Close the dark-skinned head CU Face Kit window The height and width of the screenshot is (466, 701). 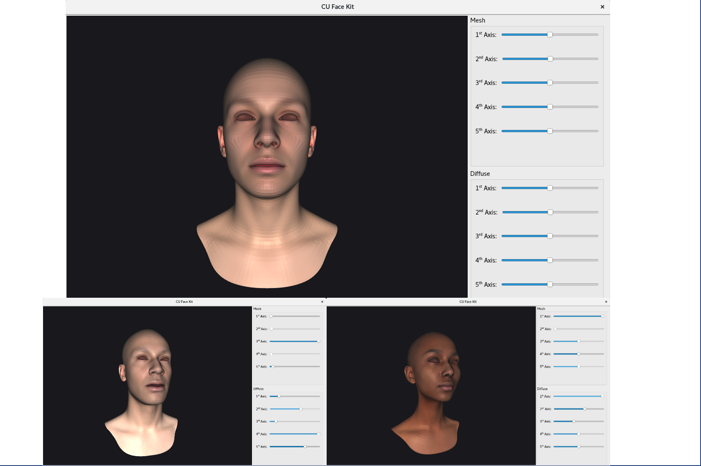606,302
